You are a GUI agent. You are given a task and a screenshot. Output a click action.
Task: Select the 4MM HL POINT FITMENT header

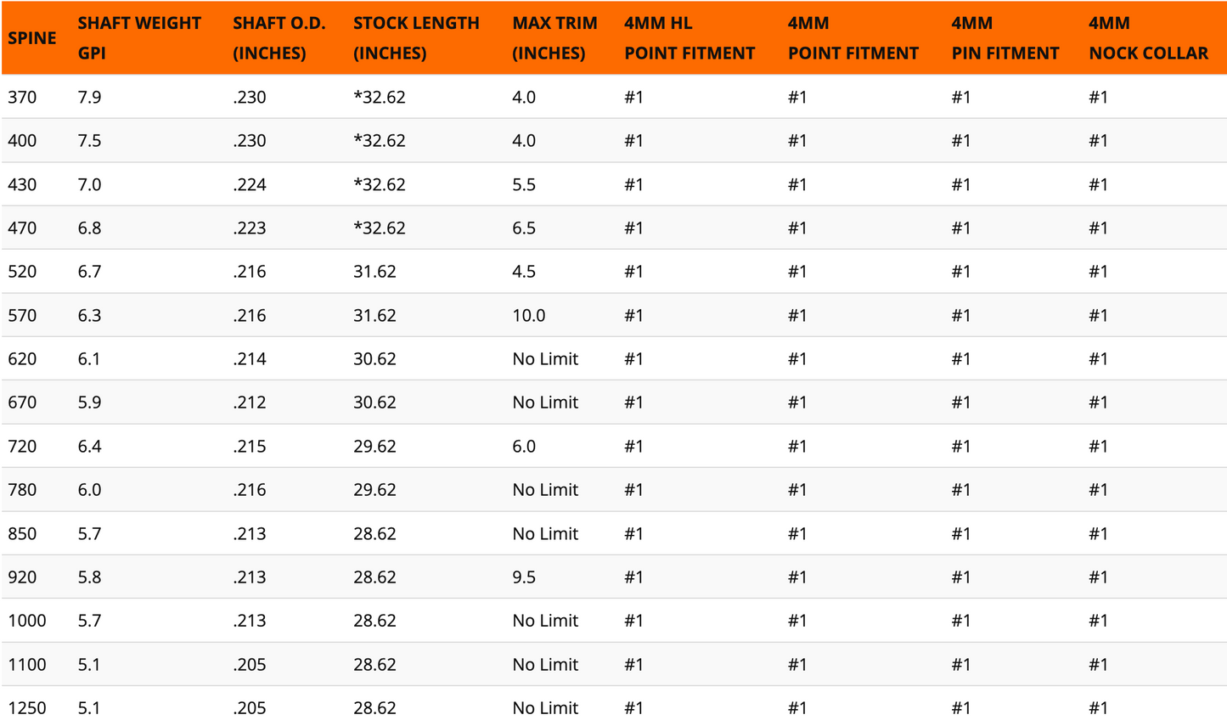pos(689,38)
